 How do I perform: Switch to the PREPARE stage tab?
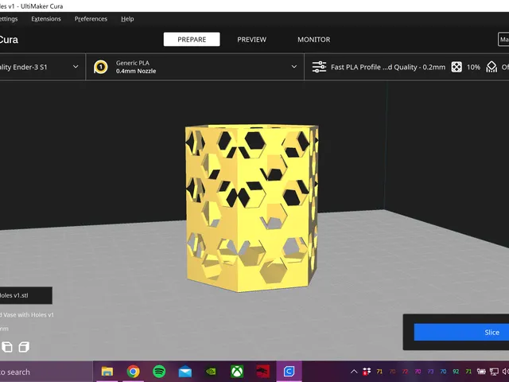point(192,39)
